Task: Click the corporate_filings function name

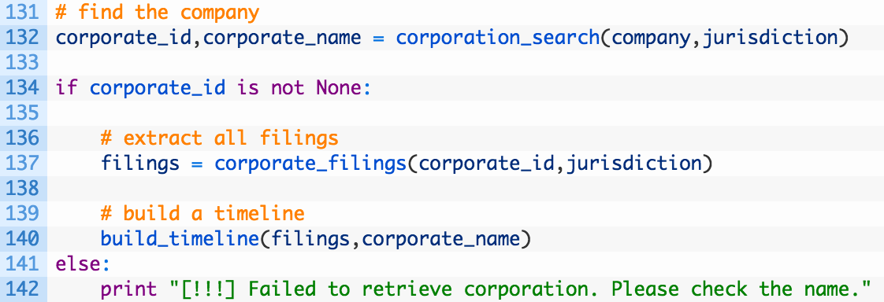Action: point(310,163)
